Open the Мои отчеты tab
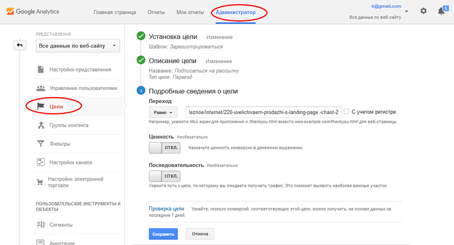Image resolution: width=454 pixels, height=245 pixels. pyautogui.click(x=190, y=12)
